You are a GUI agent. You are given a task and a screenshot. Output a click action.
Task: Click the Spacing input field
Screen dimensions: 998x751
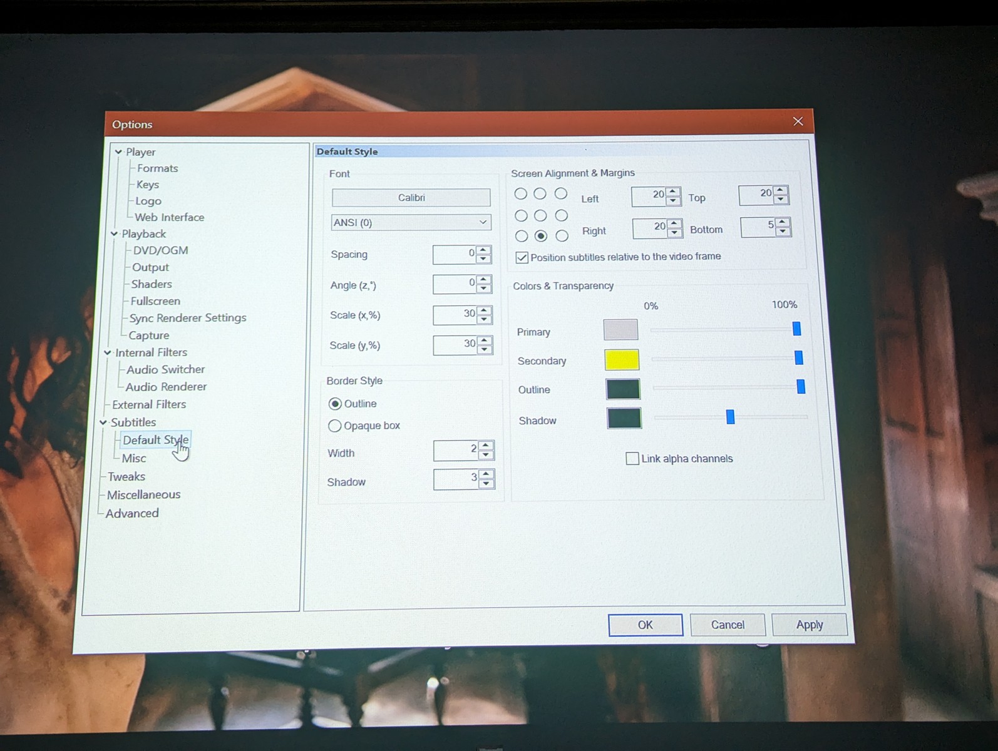[x=455, y=254]
